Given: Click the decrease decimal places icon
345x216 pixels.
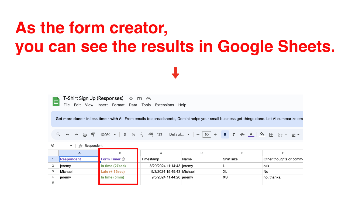Looking at the screenshot, I should [142, 134].
